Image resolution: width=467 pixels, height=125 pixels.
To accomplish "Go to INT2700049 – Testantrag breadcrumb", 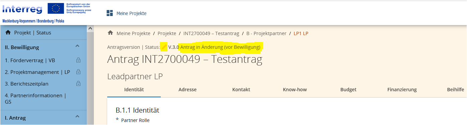I will click(x=211, y=33).
